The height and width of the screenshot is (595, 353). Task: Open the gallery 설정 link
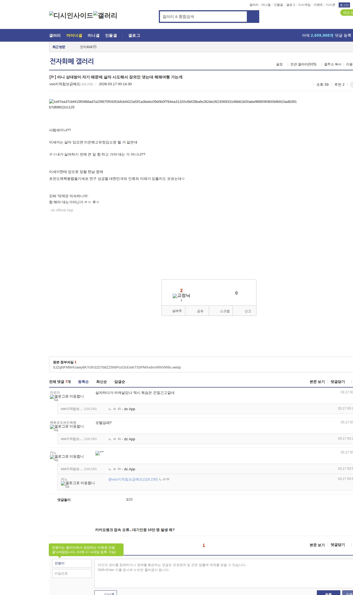[x=279, y=64]
